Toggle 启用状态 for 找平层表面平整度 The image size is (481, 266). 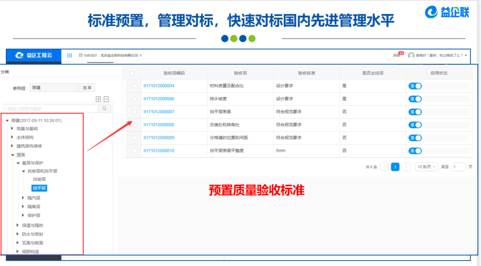point(415,151)
